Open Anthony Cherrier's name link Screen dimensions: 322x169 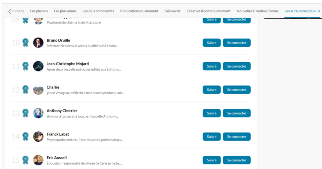pyautogui.click(x=62, y=111)
